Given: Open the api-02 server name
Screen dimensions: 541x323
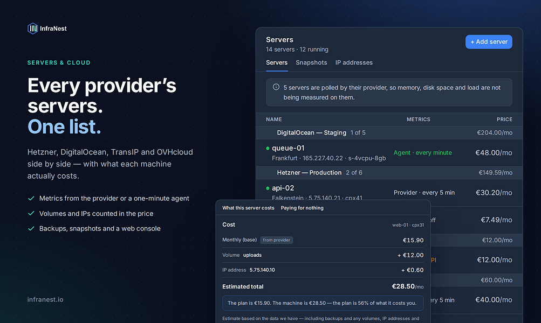Looking at the screenshot, I should click(x=283, y=188).
